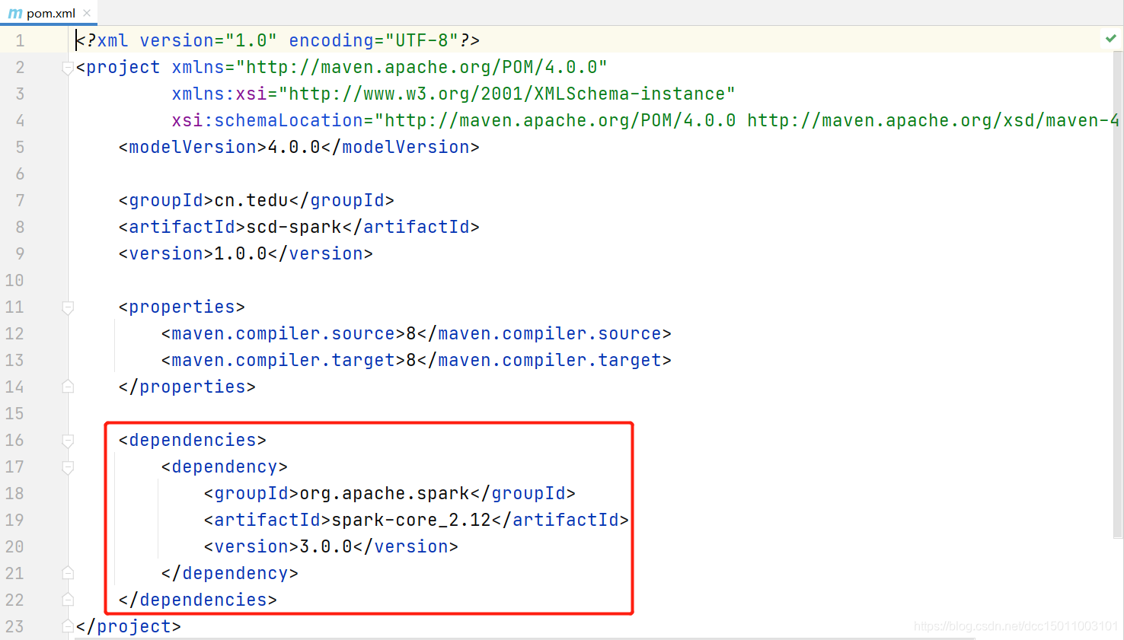The image size is (1124, 640).
Task: Click the artifactId scd-spark line
Action: point(299,227)
